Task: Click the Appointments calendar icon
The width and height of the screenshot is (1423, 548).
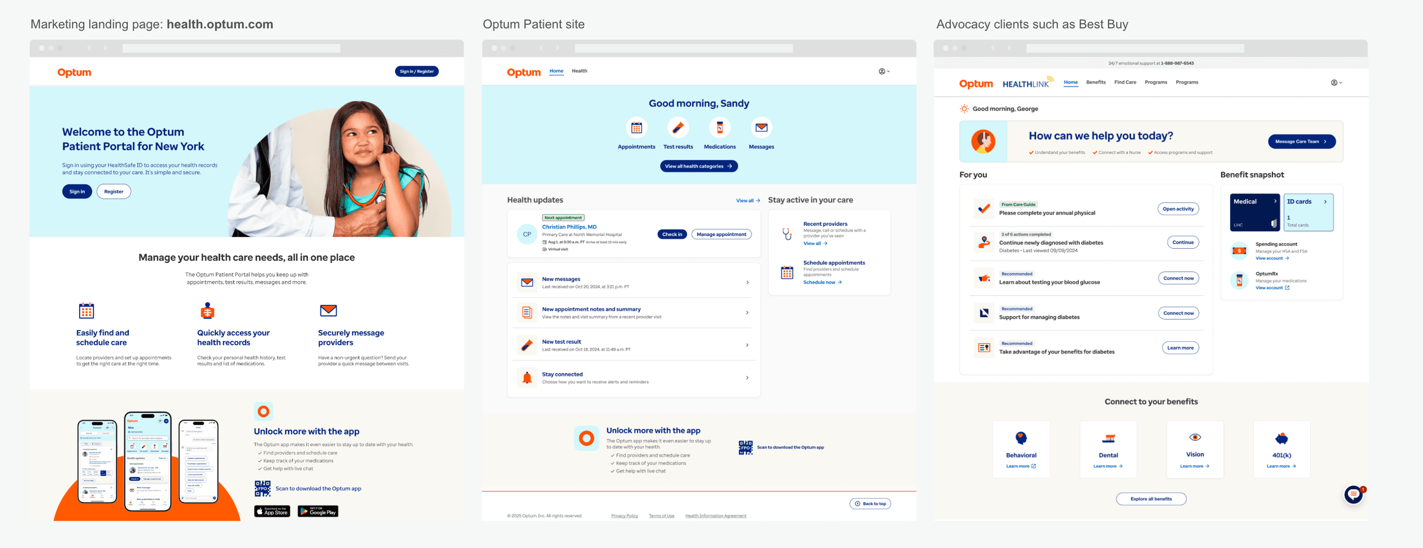Action: point(636,128)
